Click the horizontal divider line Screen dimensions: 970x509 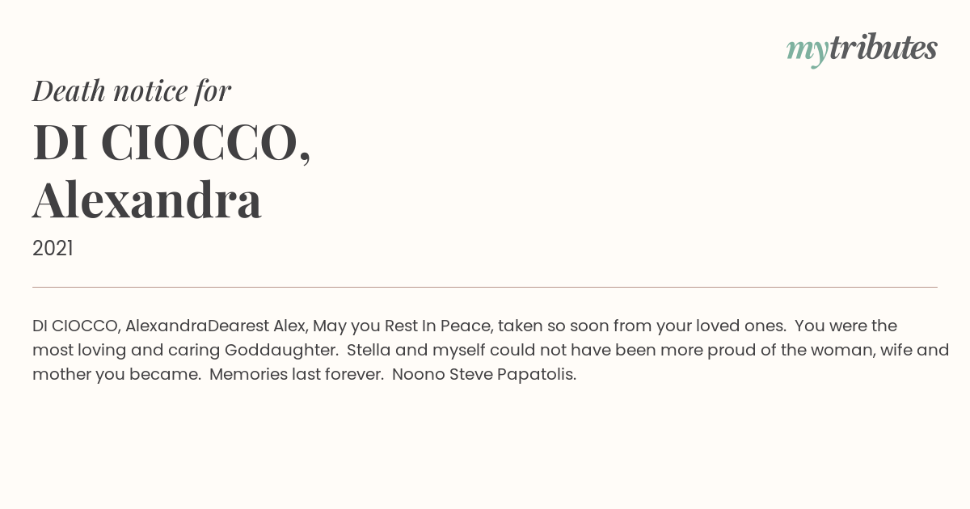click(485, 287)
